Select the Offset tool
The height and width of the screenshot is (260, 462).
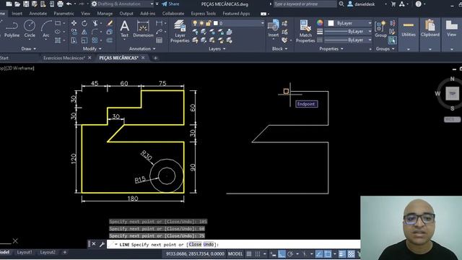(109, 40)
